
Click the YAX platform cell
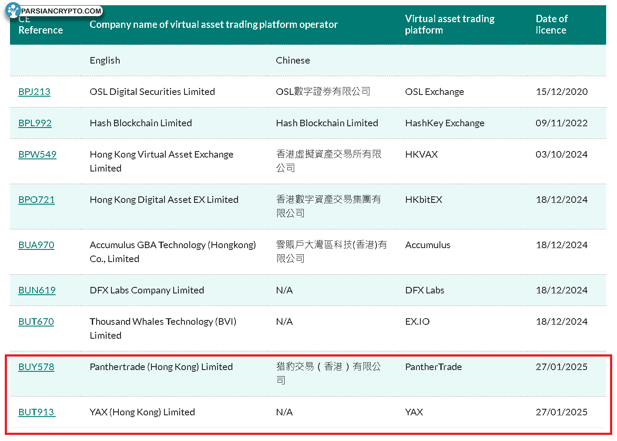pos(414,412)
